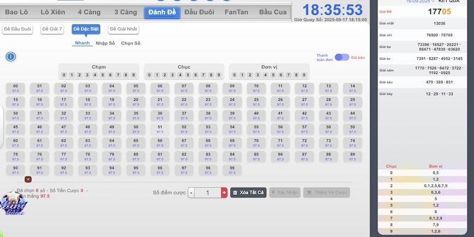
Task: Click the Xác Nhận confirm button
Action: [x=284, y=193]
